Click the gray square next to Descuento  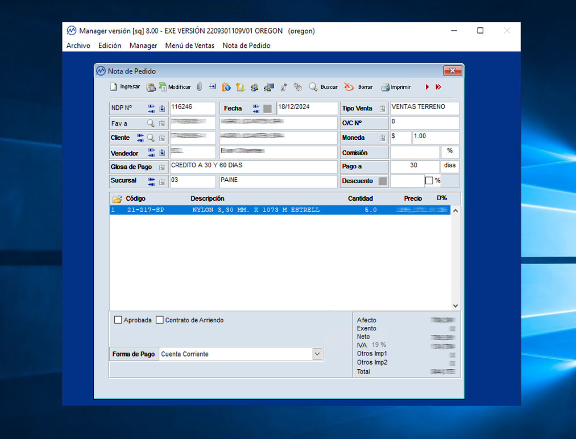click(x=383, y=181)
